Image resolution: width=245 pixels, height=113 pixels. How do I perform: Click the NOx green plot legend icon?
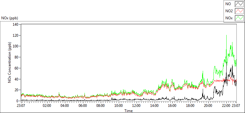coord(239,18)
